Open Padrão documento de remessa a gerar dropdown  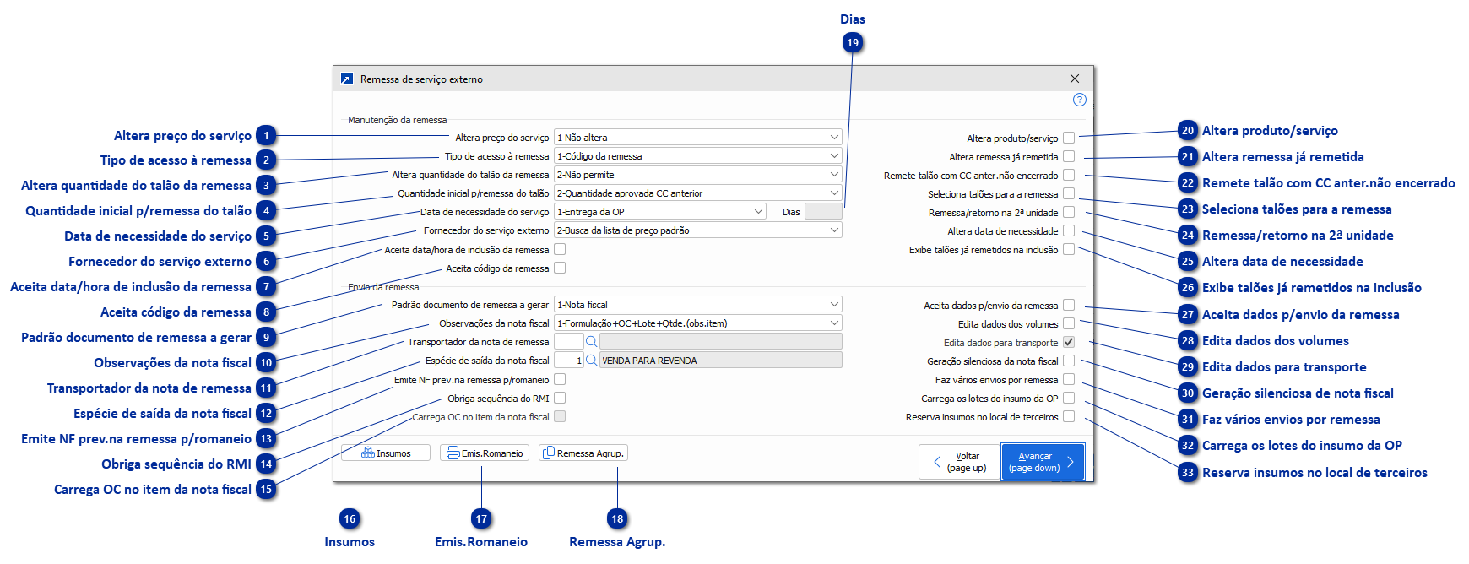[x=698, y=305]
